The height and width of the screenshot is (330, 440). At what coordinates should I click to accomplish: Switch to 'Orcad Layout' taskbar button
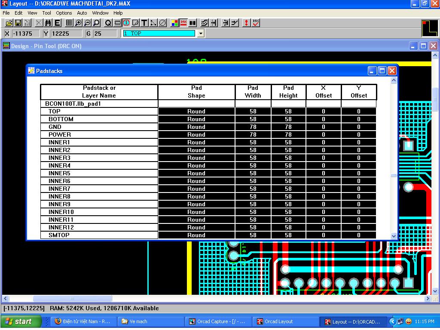[286, 321]
